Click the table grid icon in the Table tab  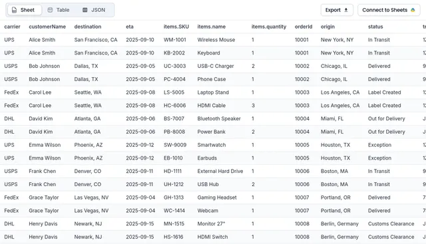point(50,10)
